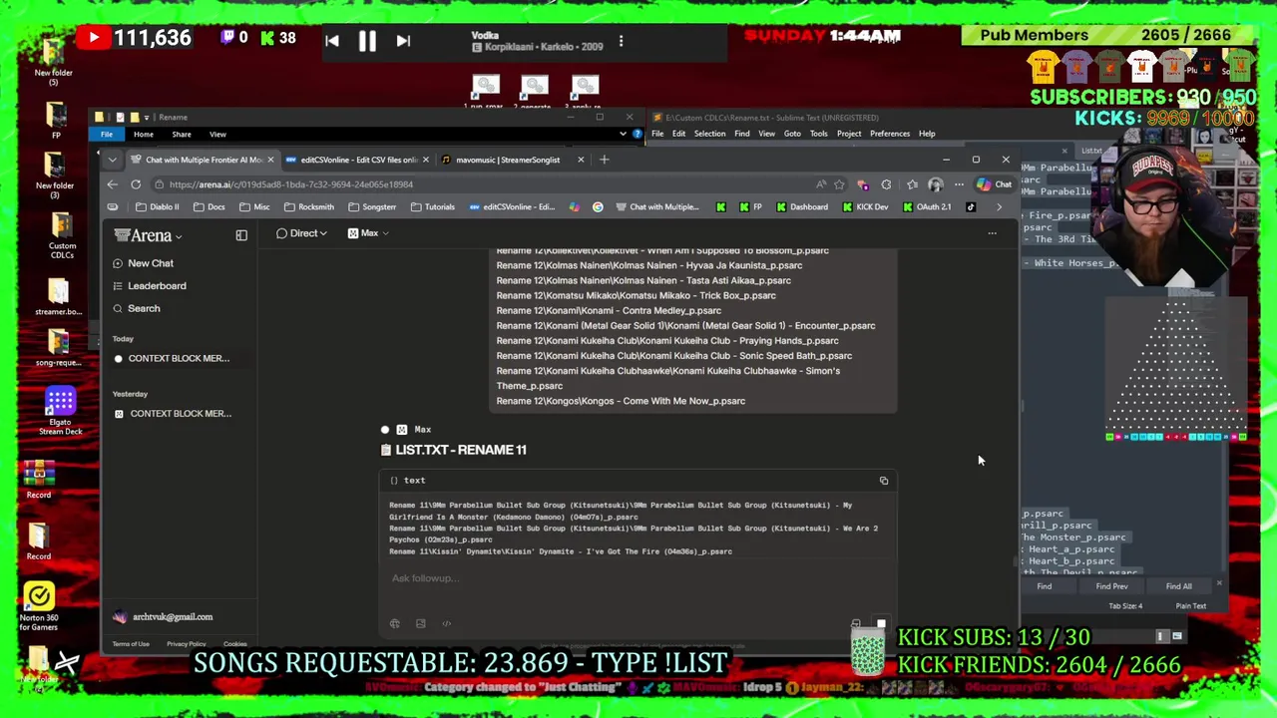Open the Diablo II bookmarks folder
This screenshot has height=718, width=1277.
point(157,207)
